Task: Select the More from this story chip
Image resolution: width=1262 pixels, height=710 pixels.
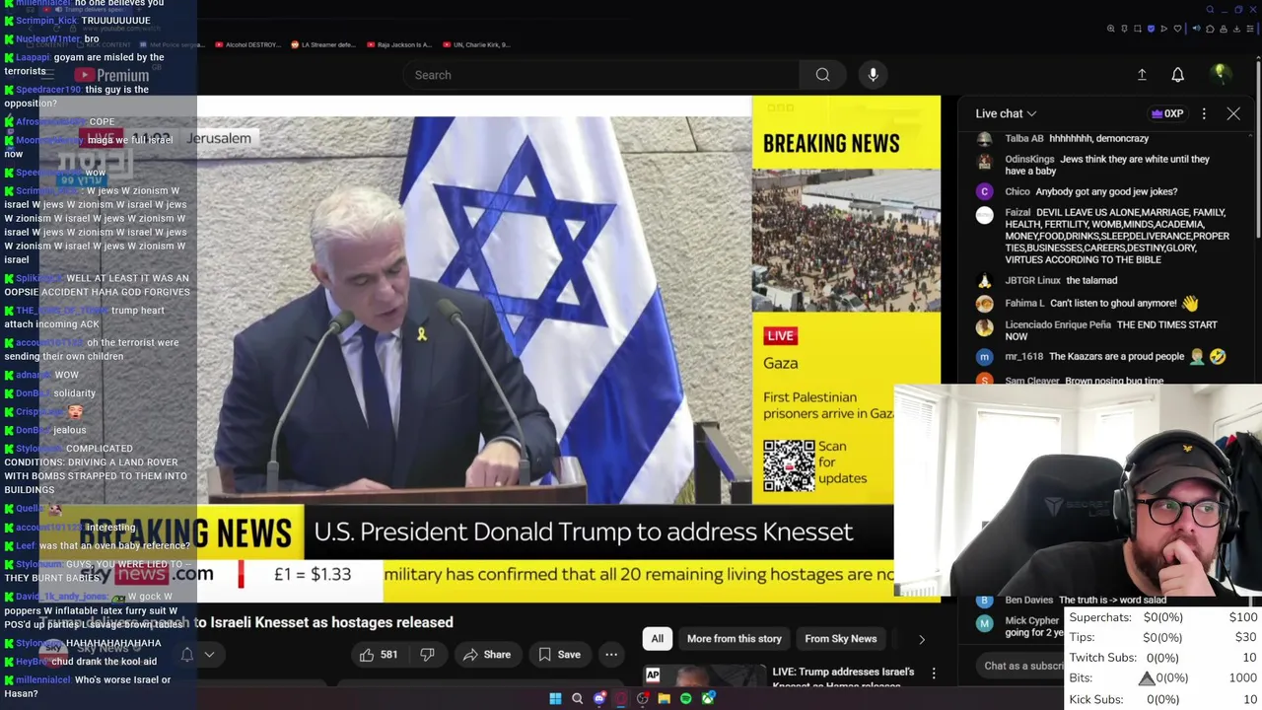Action: (735, 639)
